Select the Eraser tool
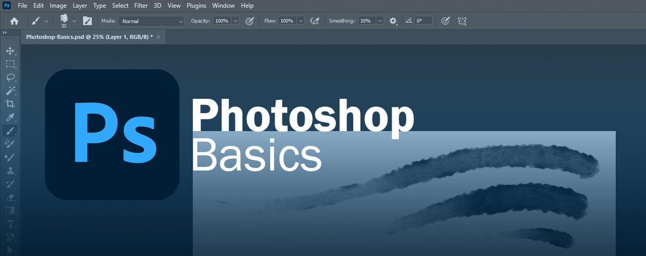646x256 pixels. coord(10,197)
